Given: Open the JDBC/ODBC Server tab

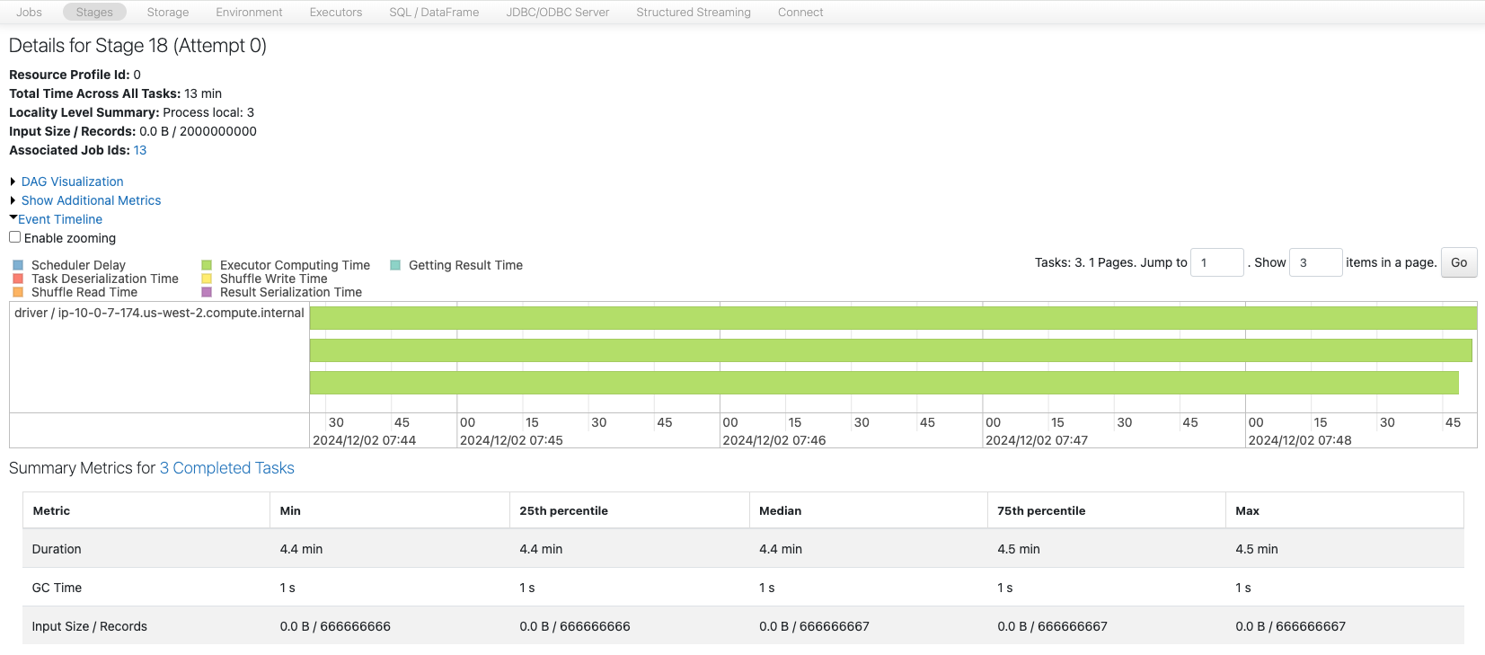Looking at the screenshot, I should (558, 12).
